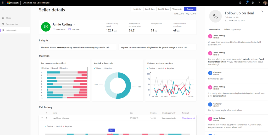Viewport: 268px width, 135px height.
Task: Open the app launcher waffle icon
Action: pos(3,3)
